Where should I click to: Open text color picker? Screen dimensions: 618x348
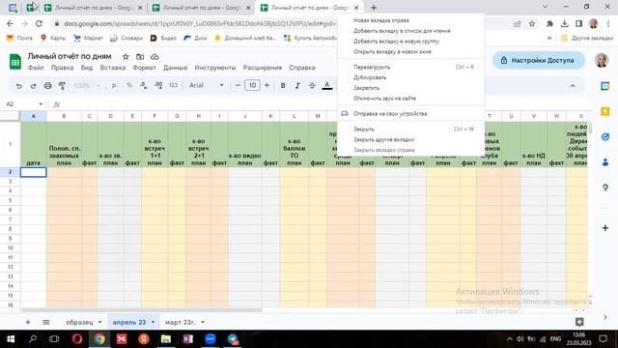[326, 86]
